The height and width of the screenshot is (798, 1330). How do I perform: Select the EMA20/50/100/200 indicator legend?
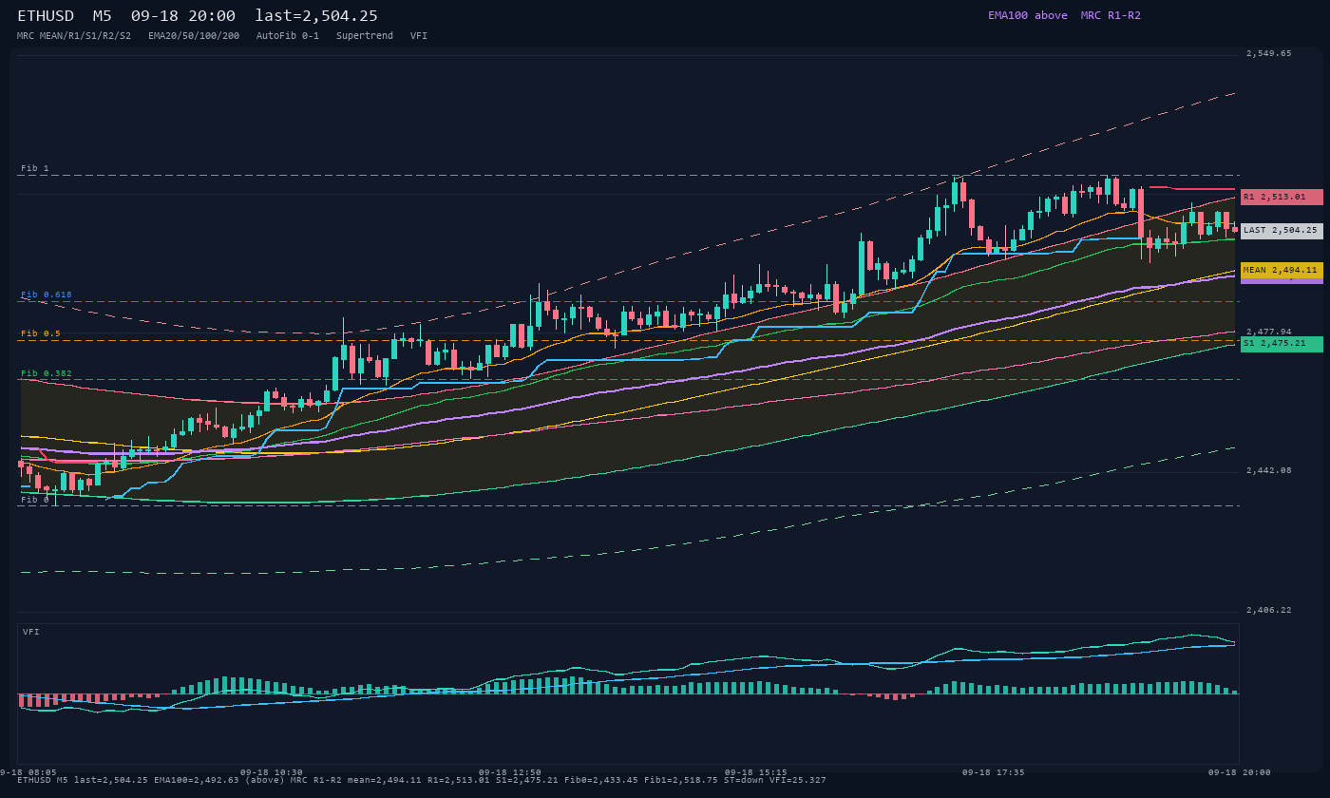point(194,35)
